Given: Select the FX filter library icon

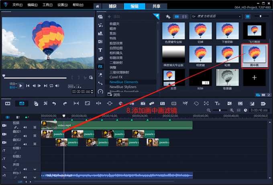Looking at the screenshot, I should [100, 67].
